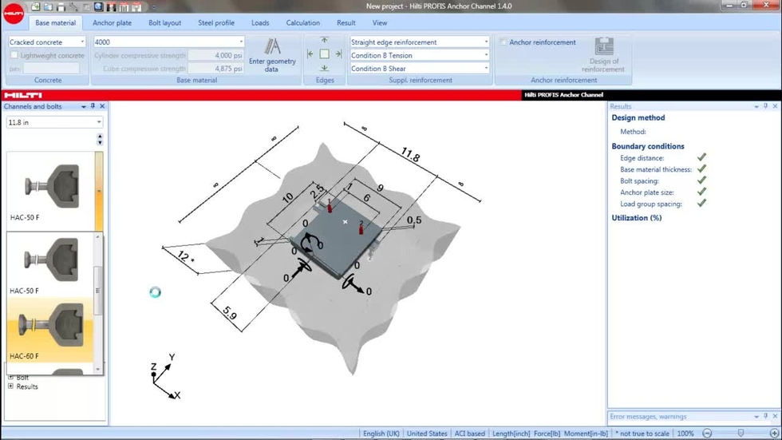Click the 5.9 dimension label in model

(x=230, y=313)
